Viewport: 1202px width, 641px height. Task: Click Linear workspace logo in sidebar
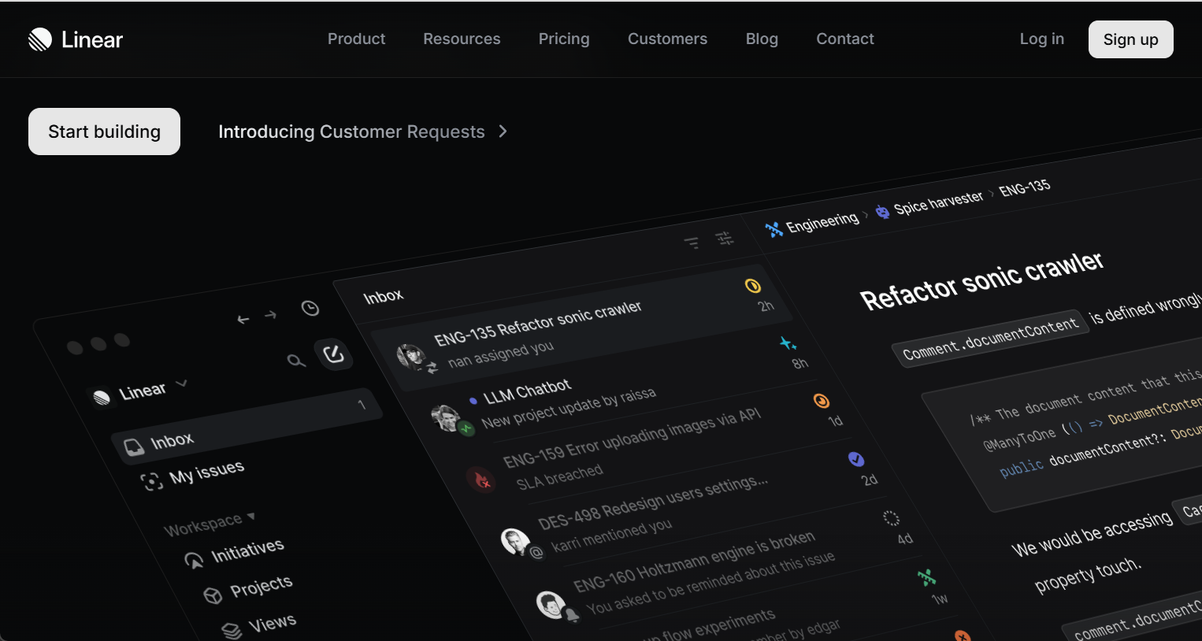pos(102,398)
